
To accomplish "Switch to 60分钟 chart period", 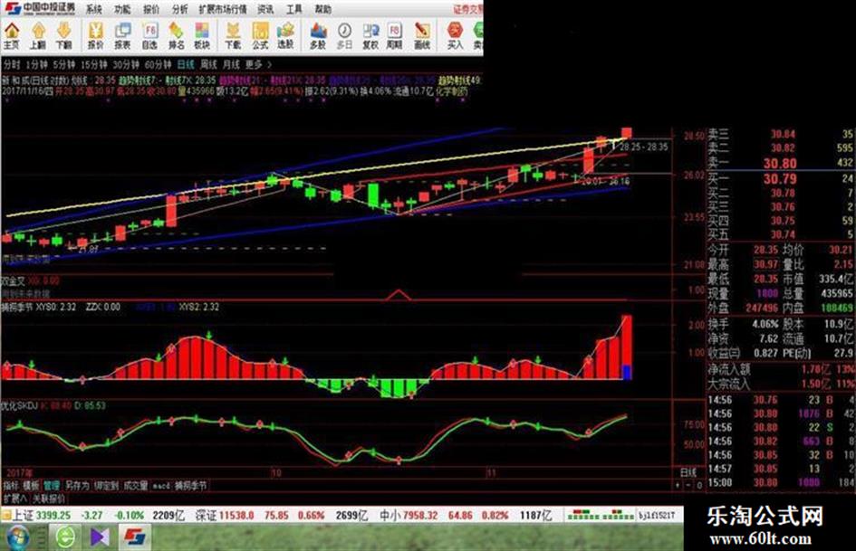I will 158,64.
